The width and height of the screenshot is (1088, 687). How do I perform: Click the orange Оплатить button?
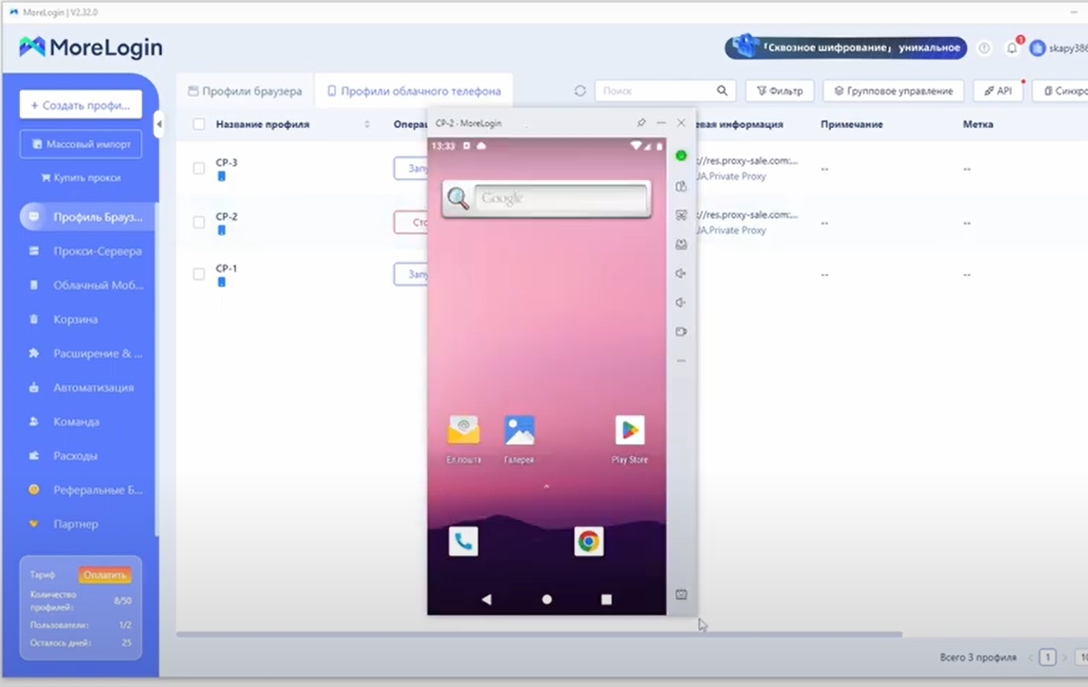tap(104, 574)
